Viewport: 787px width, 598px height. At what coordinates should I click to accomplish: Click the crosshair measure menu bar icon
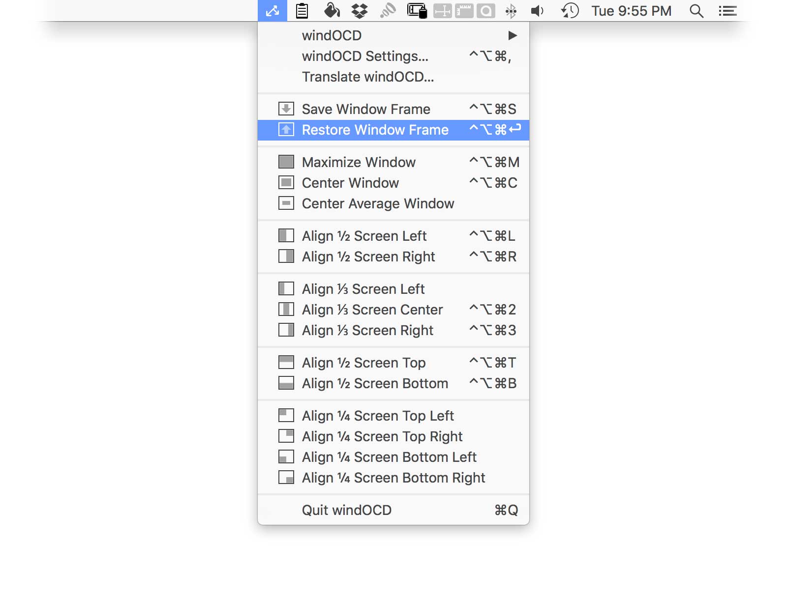coord(443,11)
